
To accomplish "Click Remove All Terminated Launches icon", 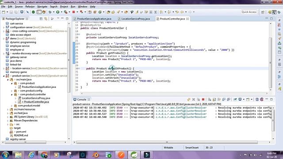I will click(x=199, y=99).
